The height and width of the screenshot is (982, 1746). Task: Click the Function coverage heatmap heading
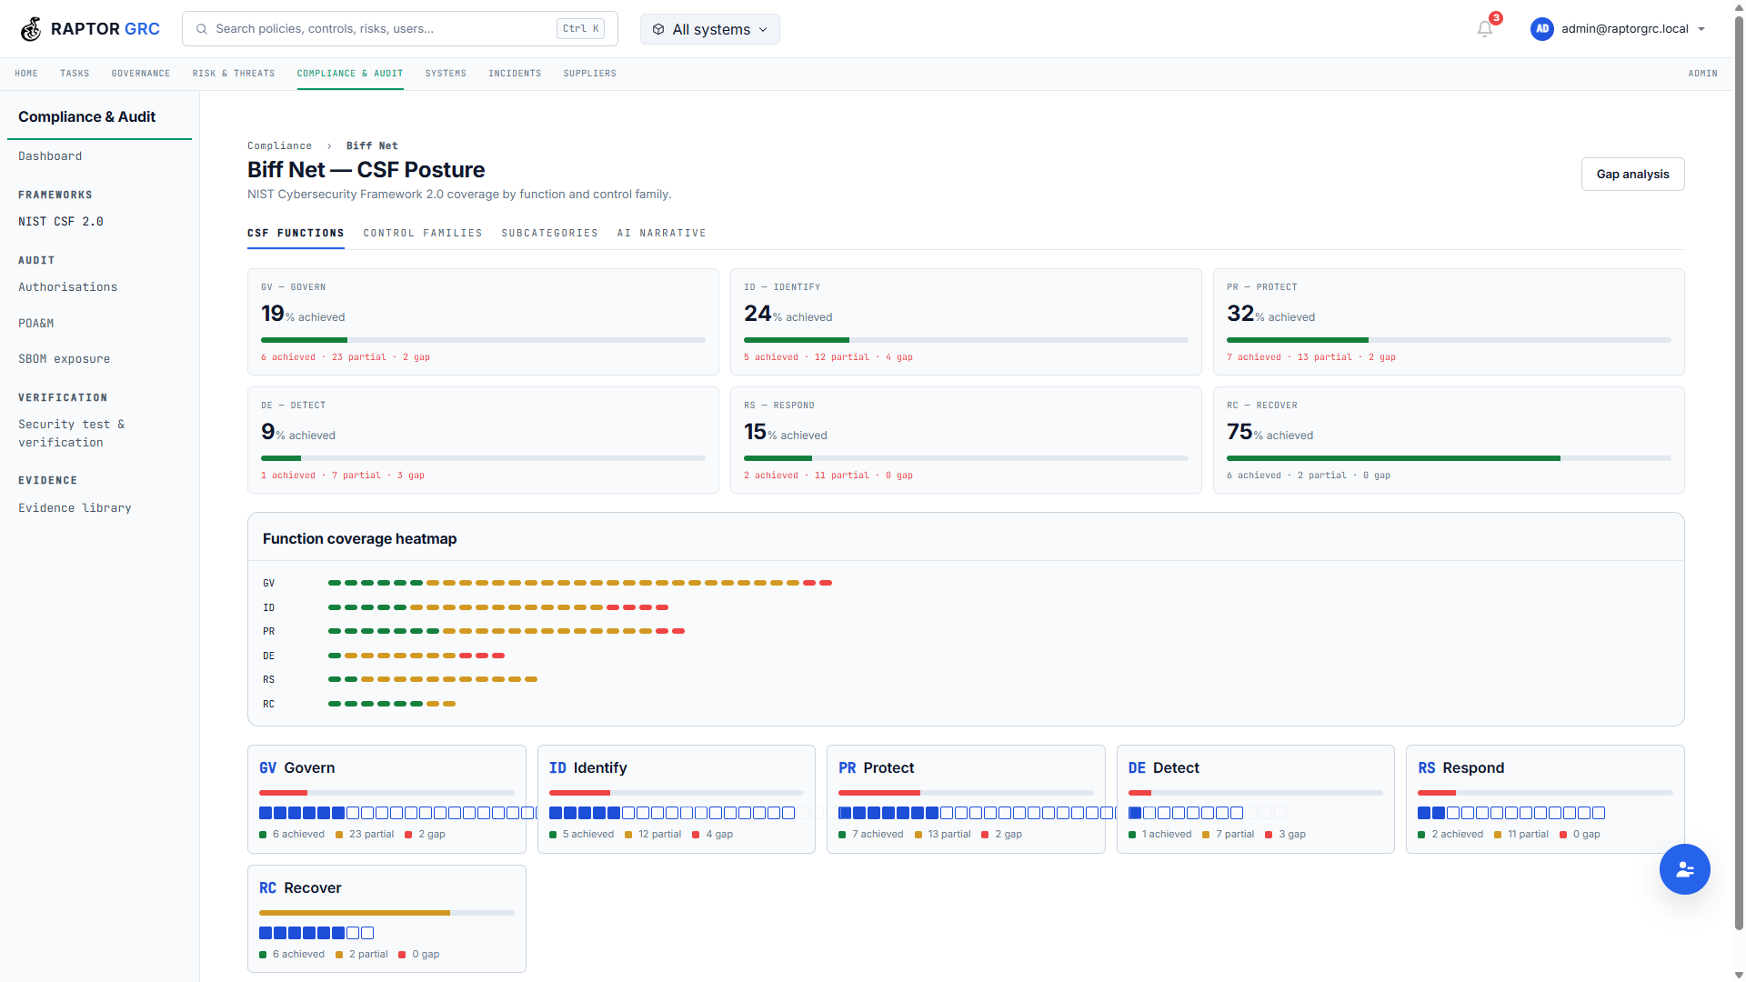pos(360,539)
